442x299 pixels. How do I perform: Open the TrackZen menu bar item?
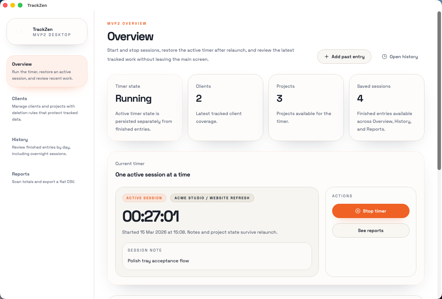tap(37, 5)
